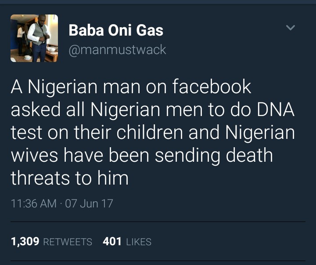Viewport: 316px width, 265px height.
Task: Select the word facebook in tweet
Action: (x=212, y=87)
